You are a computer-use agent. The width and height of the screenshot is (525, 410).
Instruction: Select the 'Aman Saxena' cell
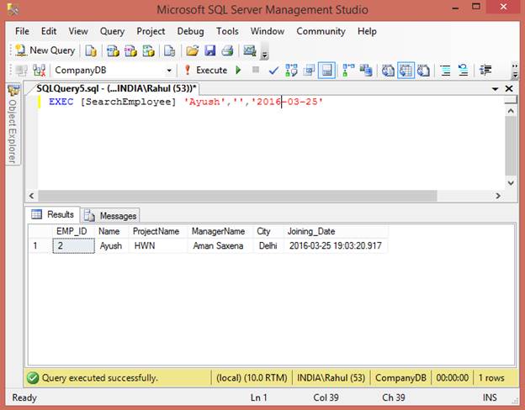tap(220, 246)
